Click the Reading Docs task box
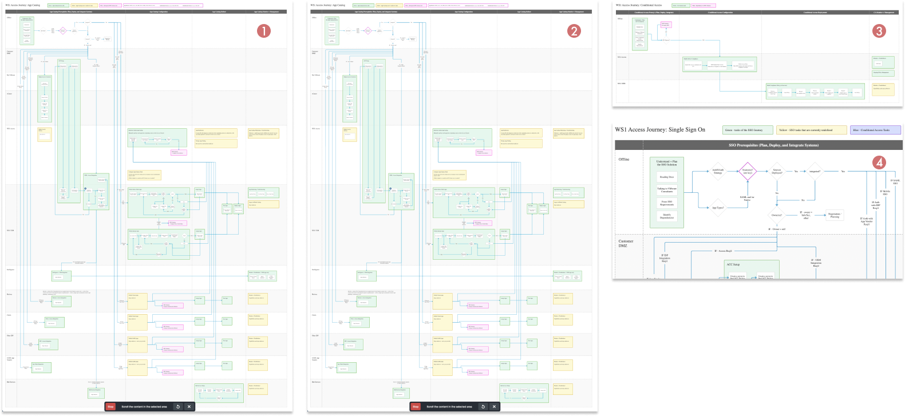 (667, 177)
